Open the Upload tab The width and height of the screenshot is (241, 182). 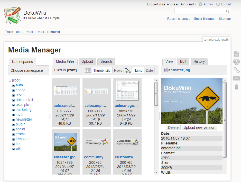pos(87,61)
